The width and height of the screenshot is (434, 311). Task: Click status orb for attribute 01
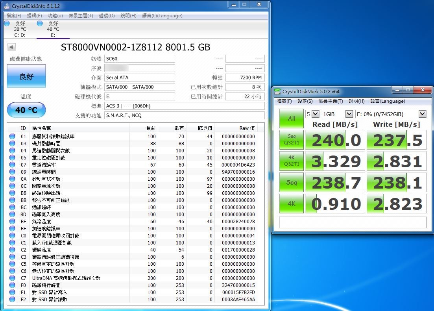click(12, 136)
